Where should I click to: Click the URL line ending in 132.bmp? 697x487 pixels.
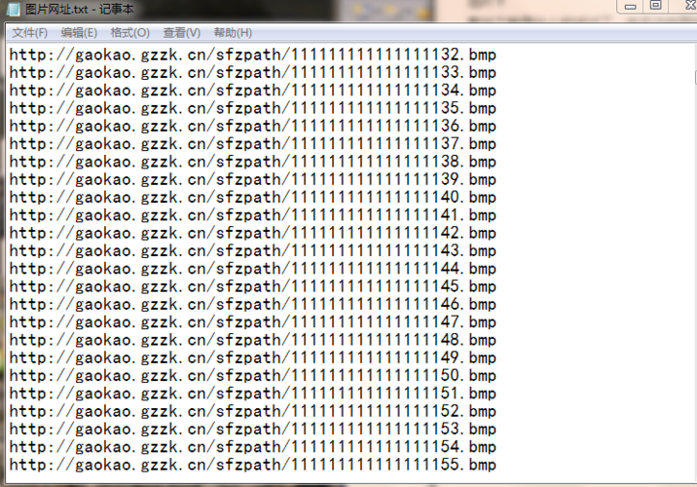coord(252,55)
